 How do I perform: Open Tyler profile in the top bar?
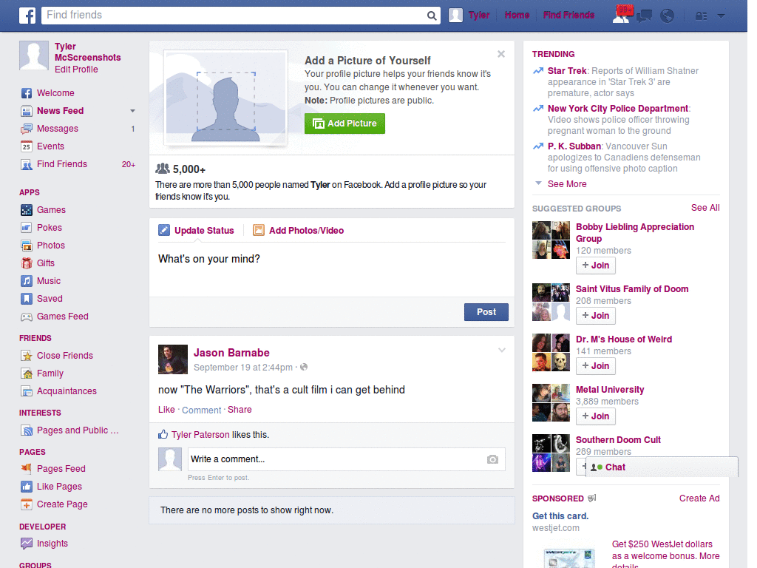(x=469, y=16)
